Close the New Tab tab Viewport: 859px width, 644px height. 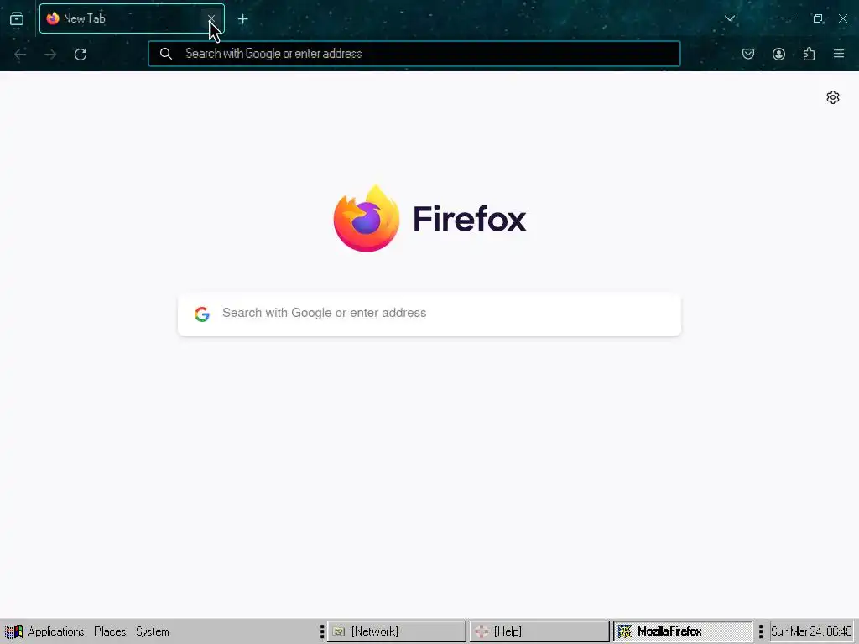[x=211, y=18]
